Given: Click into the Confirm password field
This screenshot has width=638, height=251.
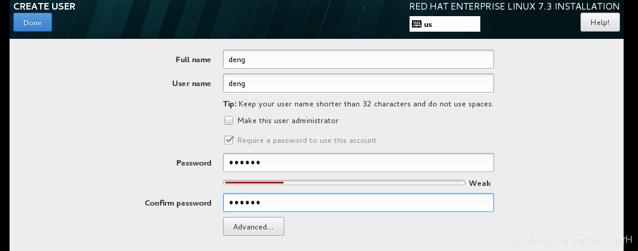Looking at the screenshot, I should tap(358, 203).
